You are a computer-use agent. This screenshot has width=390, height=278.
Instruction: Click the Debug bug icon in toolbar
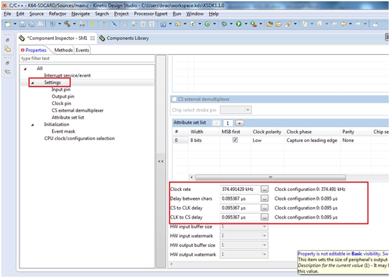224,25
